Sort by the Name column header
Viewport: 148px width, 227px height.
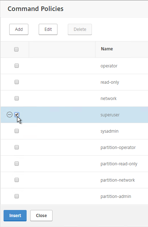tap(107, 49)
